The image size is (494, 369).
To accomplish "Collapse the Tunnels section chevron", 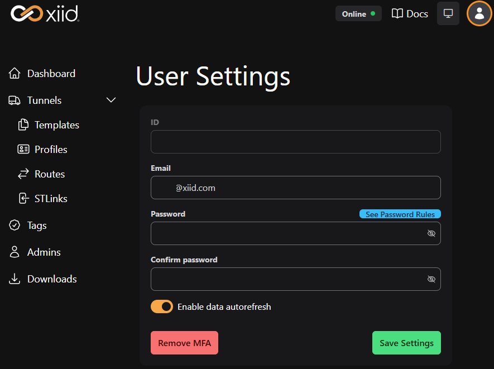I will click(x=111, y=100).
